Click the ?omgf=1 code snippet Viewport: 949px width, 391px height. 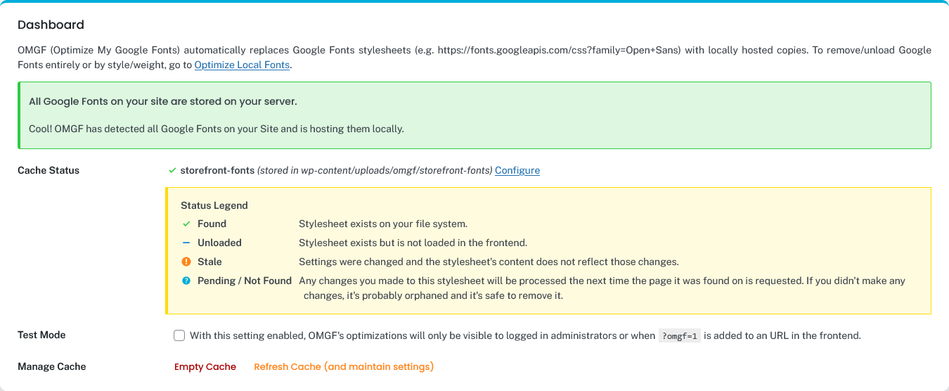point(679,335)
